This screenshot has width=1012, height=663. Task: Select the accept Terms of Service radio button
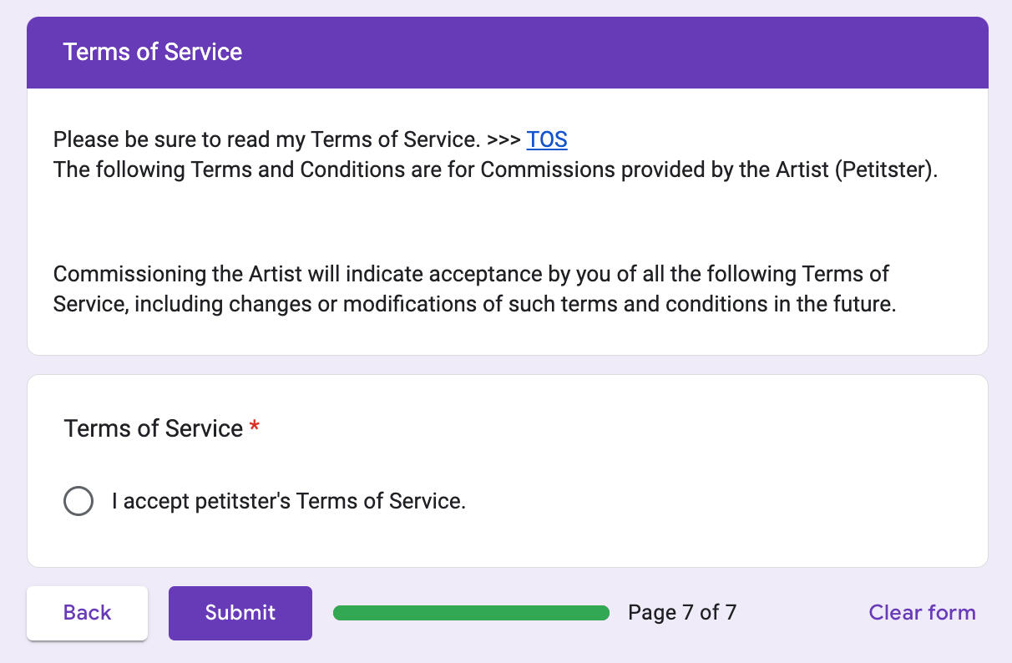pos(78,501)
